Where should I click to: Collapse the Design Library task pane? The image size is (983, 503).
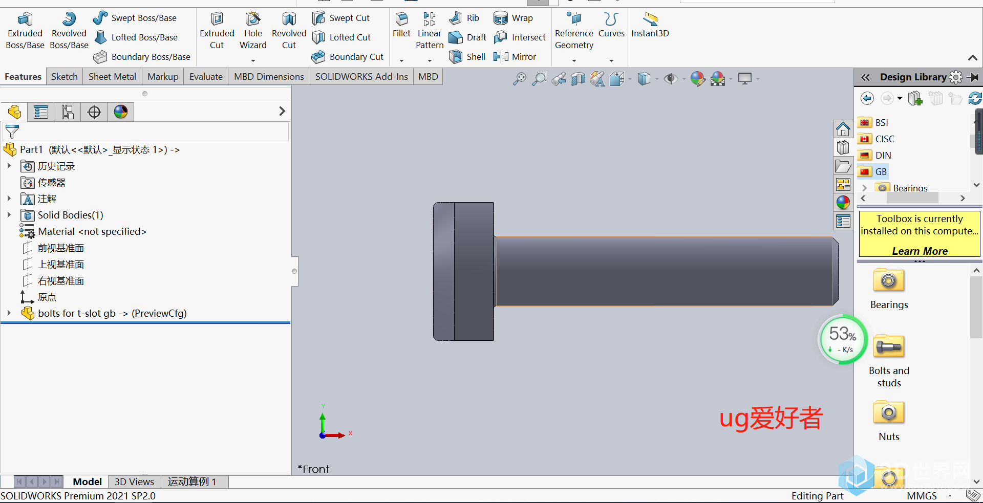pos(865,77)
